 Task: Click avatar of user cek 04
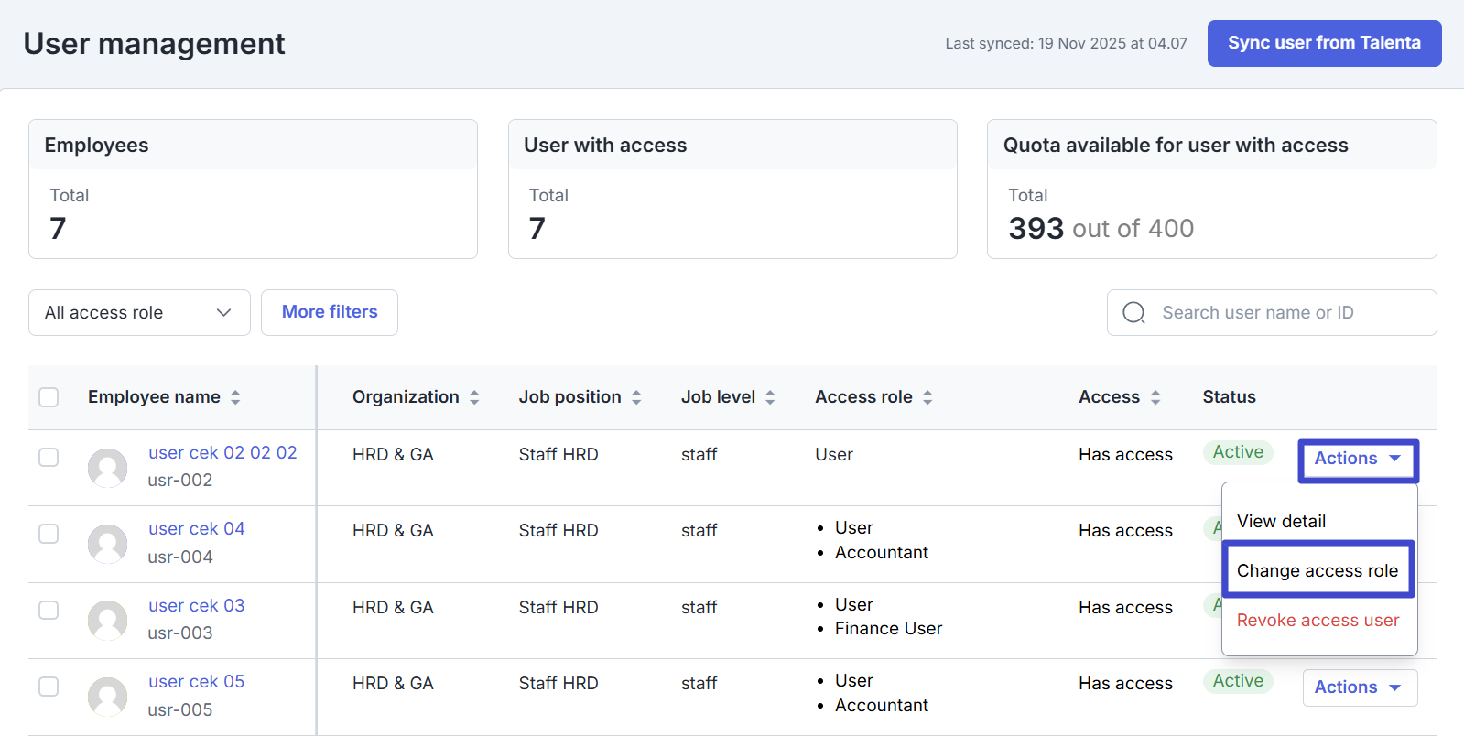click(x=107, y=544)
